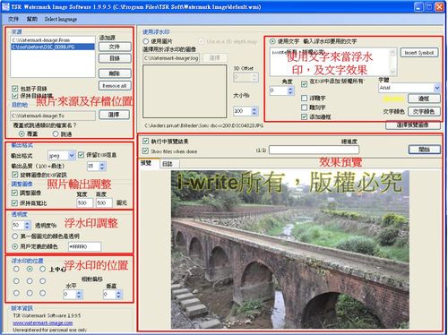Screen dimensions: 448x335
Task: Click the 文件 add source button
Action: click(115, 47)
